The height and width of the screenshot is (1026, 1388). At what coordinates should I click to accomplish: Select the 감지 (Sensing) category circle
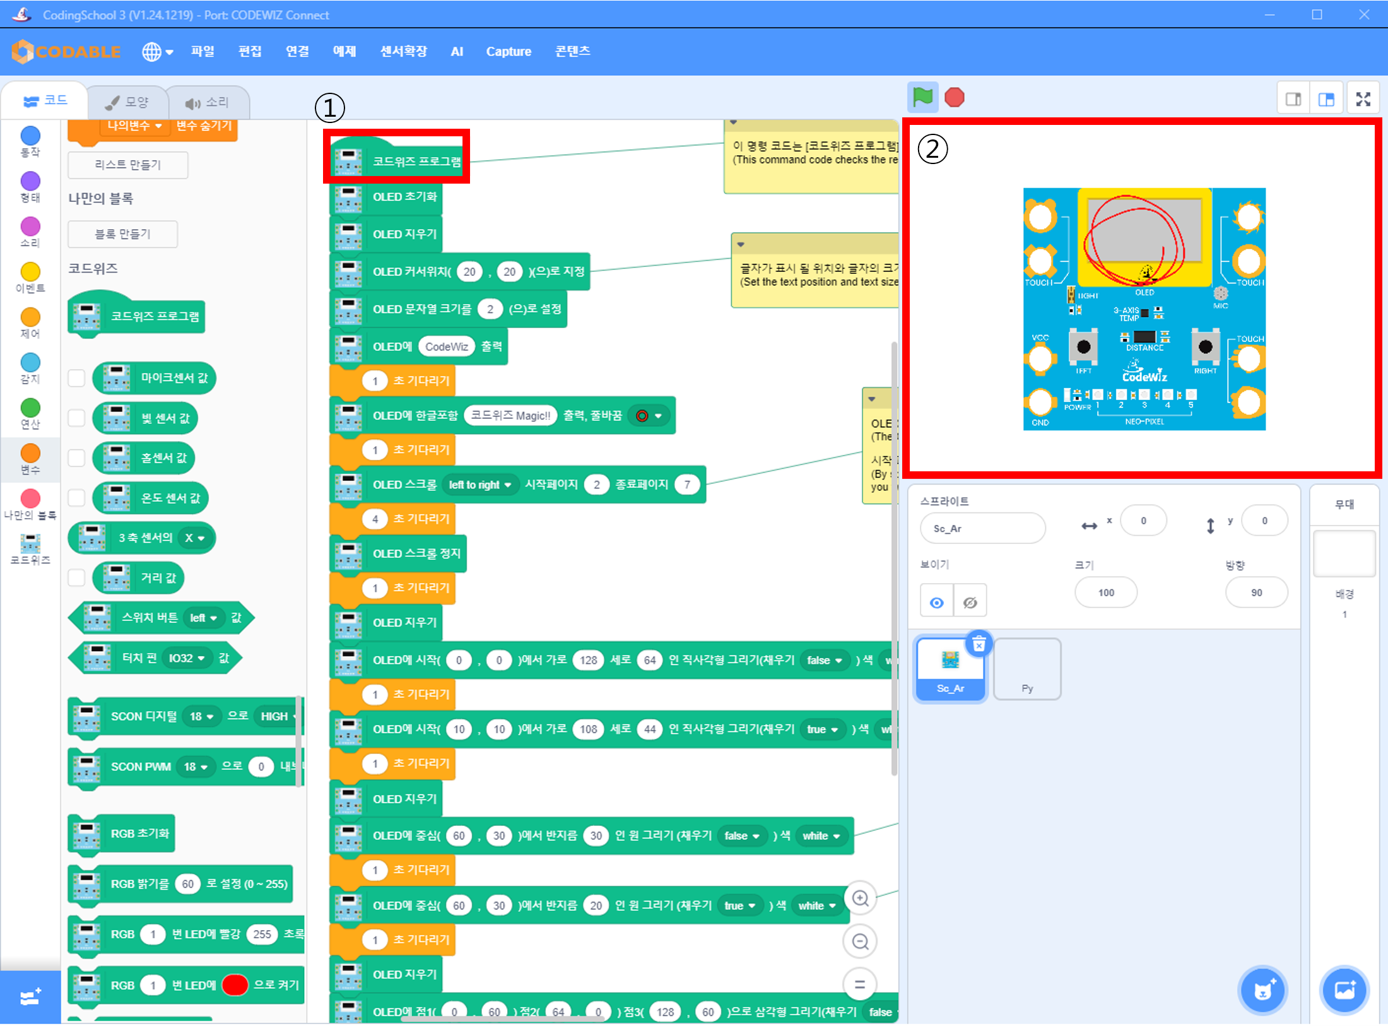pos(30,363)
